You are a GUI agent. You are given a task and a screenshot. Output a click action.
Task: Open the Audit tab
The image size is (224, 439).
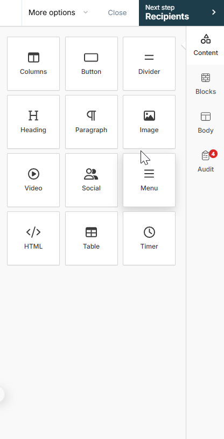(206, 162)
